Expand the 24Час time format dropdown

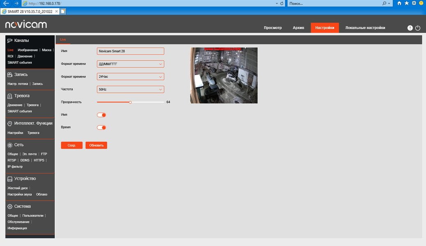click(131, 77)
